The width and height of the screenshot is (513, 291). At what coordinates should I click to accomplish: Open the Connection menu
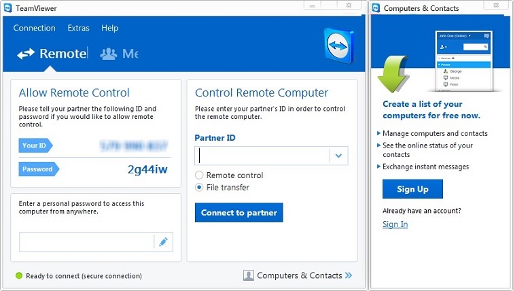point(35,28)
